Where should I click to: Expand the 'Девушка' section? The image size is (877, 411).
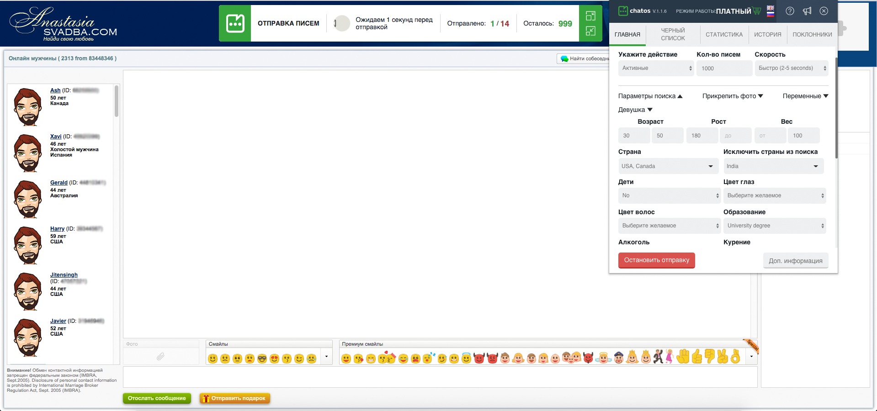click(x=635, y=110)
